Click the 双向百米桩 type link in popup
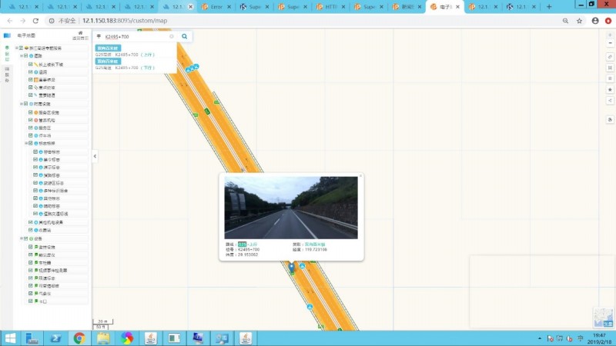This screenshot has height=346, width=616. tap(315, 245)
